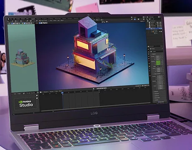Toggle the render camera of the second collection
192x150 pixels.
[x=161, y=24]
